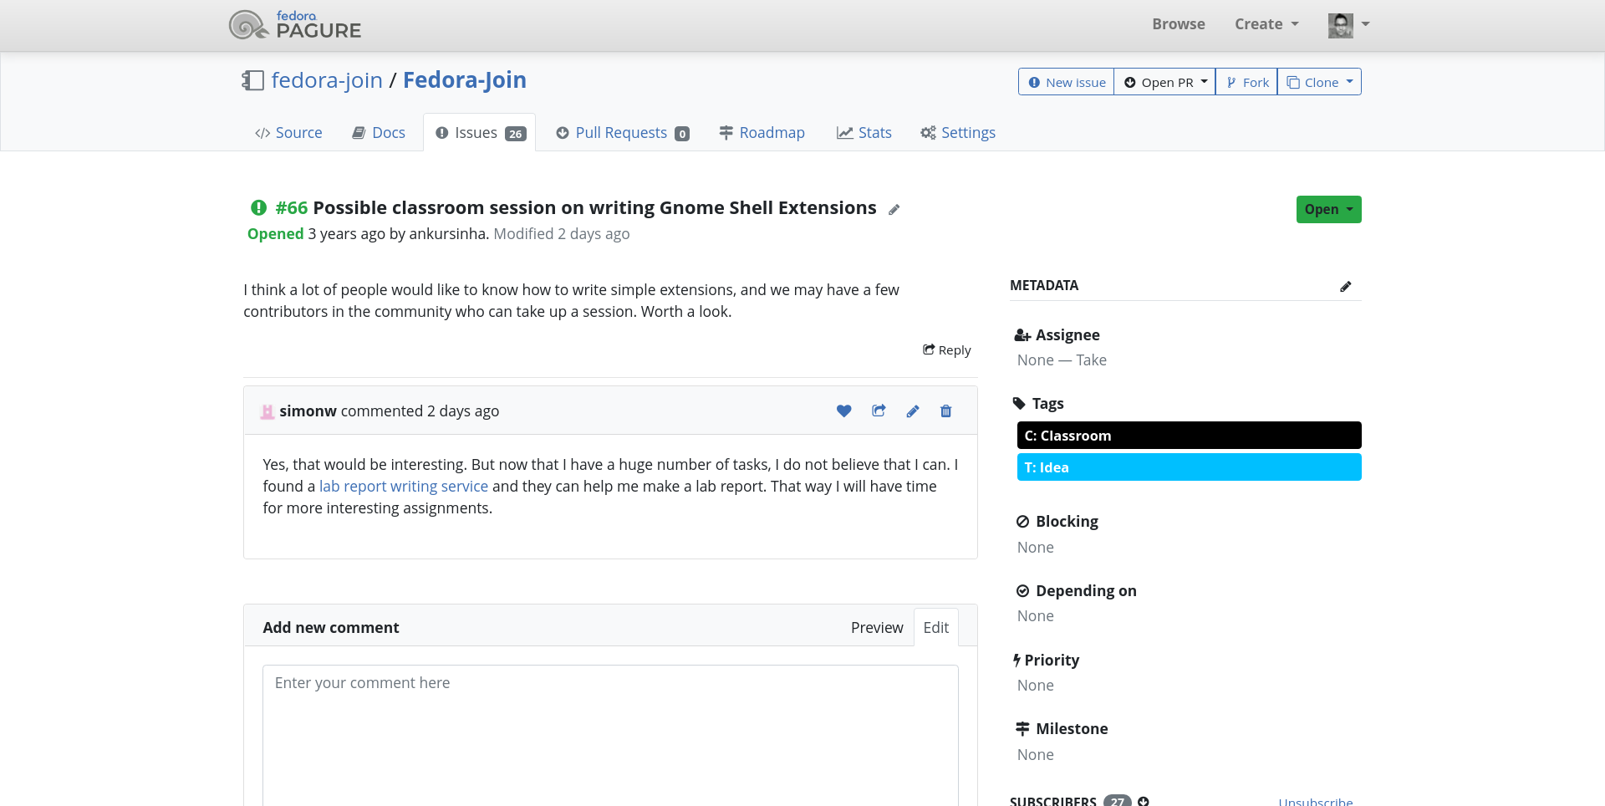The image size is (1605, 806).
Task: Click the simonw avatar icon
Action: click(x=267, y=411)
